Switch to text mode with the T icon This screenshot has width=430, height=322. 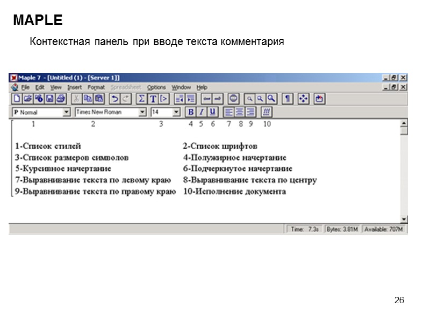point(153,99)
